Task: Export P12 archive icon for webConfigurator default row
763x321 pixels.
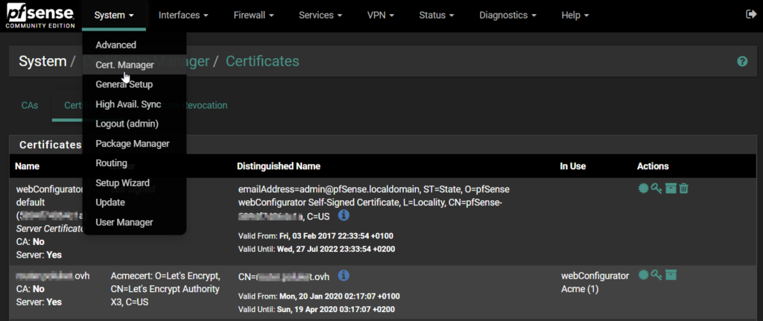Action: [671, 188]
